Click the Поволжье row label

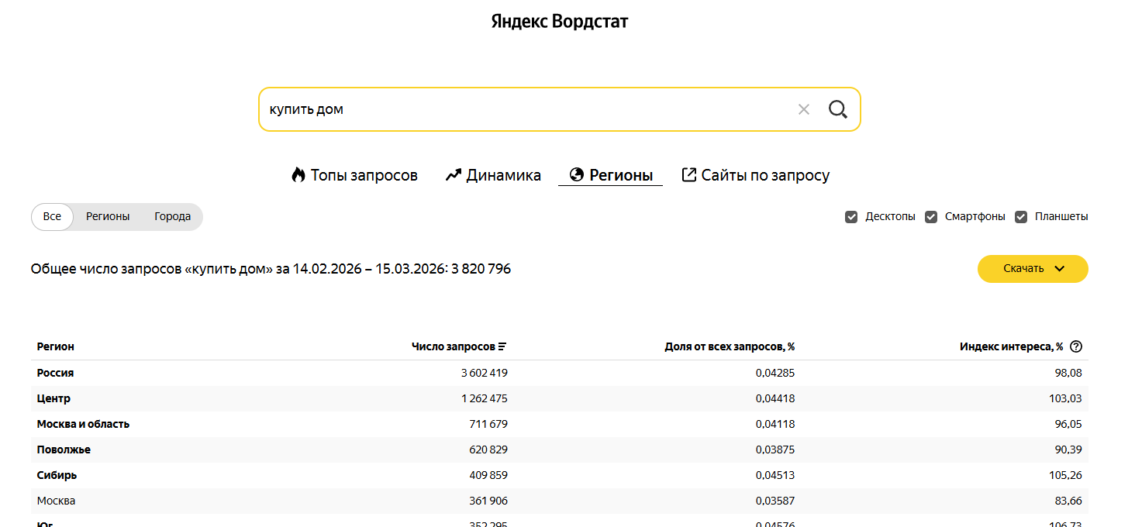64,449
